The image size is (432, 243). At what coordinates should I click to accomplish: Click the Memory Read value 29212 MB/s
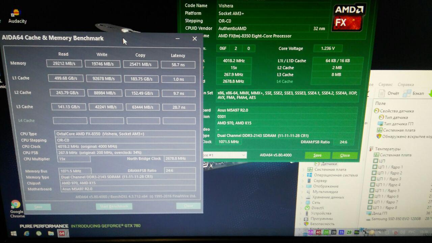[x=64, y=63]
